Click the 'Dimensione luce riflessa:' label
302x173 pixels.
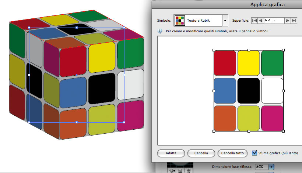pyautogui.click(x=232, y=167)
